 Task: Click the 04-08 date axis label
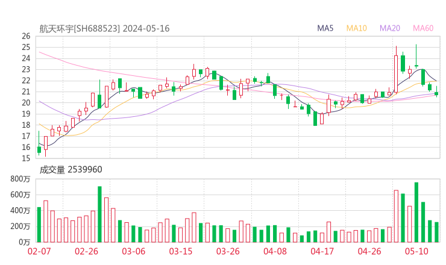pos(275,251)
